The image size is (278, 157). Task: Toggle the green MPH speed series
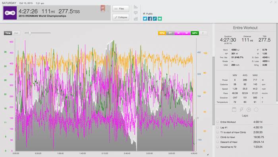pyautogui.click(x=195, y=33)
